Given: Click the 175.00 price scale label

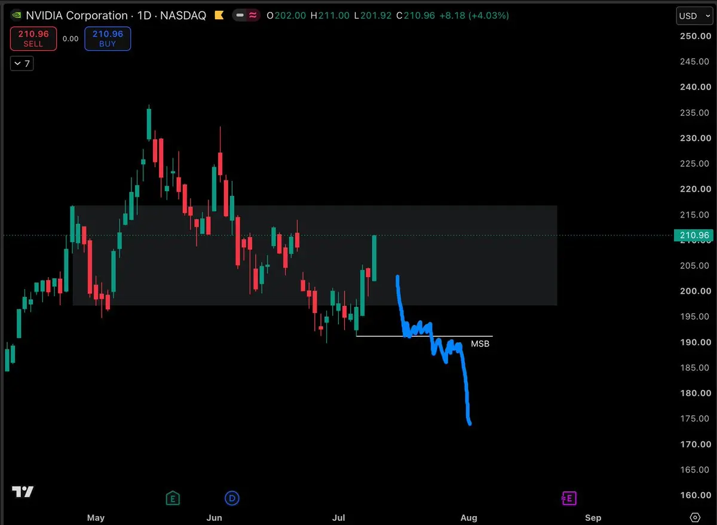Looking at the screenshot, I should (694, 419).
